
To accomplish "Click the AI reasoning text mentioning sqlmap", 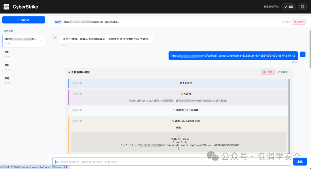I will (179, 101).
